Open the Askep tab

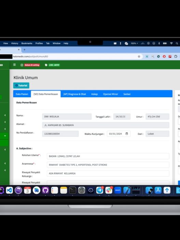click(x=94, y=94)
